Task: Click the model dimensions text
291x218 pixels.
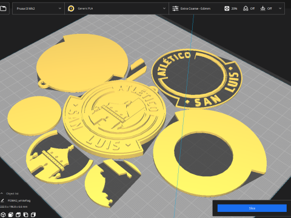Action: tap(13, 206)
